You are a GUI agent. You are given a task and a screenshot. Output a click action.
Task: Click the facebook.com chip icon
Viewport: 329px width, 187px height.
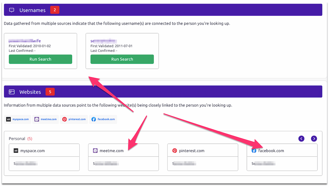pos(94,119)
